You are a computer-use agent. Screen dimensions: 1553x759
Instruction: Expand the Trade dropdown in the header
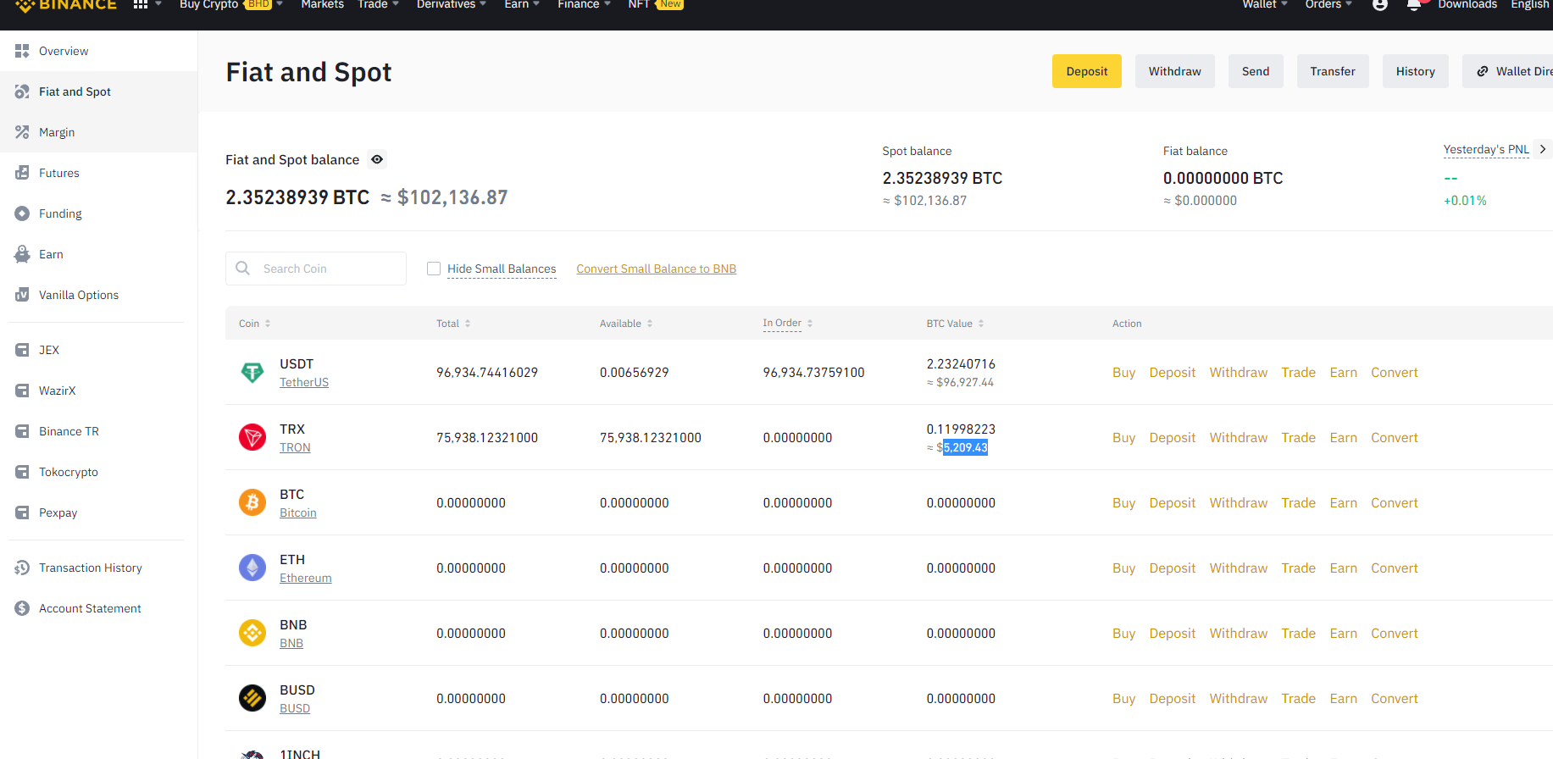[396, 4]
